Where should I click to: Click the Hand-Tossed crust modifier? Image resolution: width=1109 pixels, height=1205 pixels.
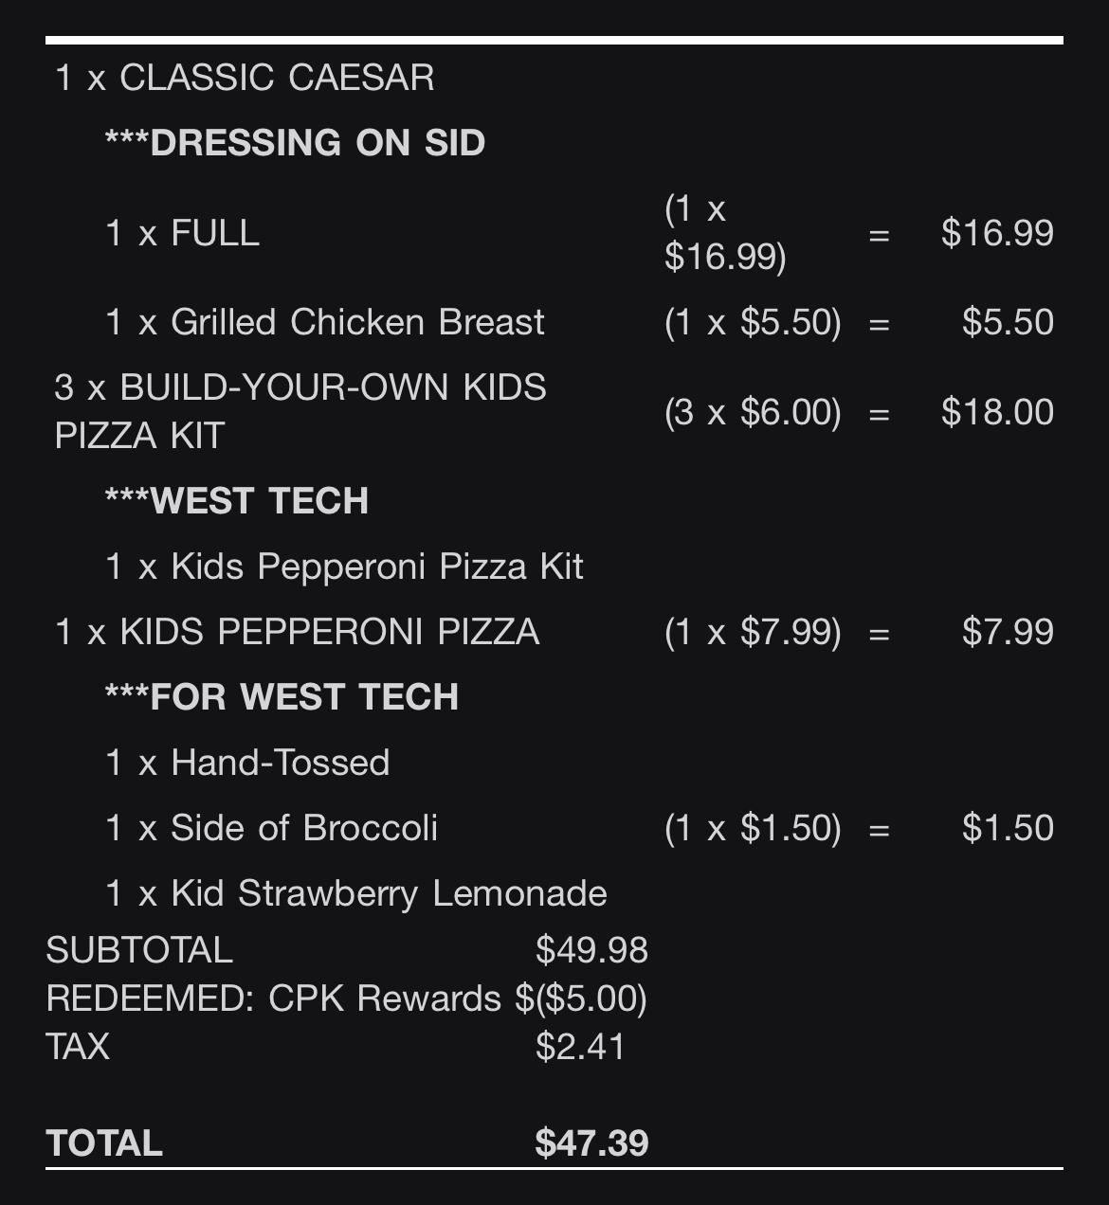point(247,763)
